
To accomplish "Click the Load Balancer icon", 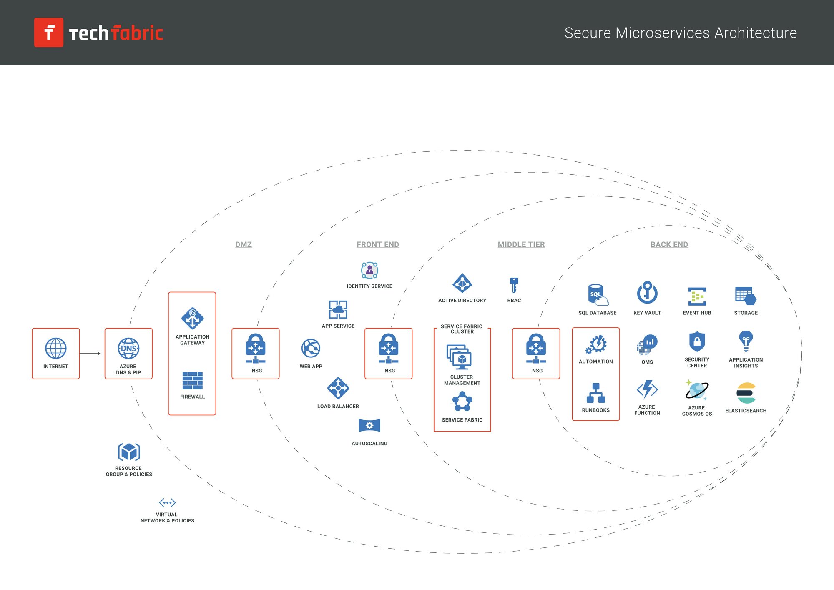I will point(338,388).
